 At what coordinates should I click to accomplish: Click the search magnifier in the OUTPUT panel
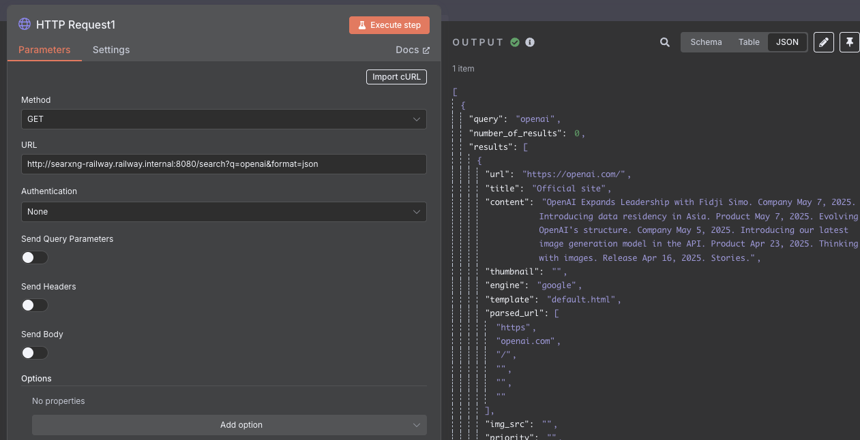click(664, 42)
